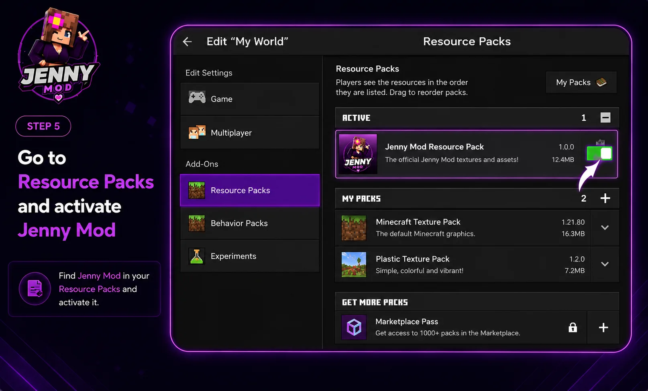Click the grass block icon for Behavior Packs
Image resolution: width=648 pixels, height=391 pixels.
(x=197, y=223)
